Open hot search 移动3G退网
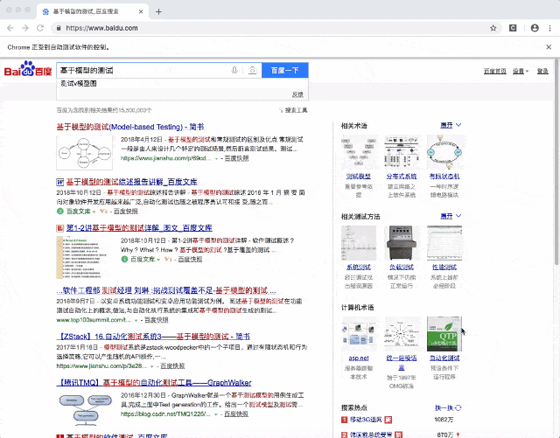The image size is (560, 438). coord(366,420)
